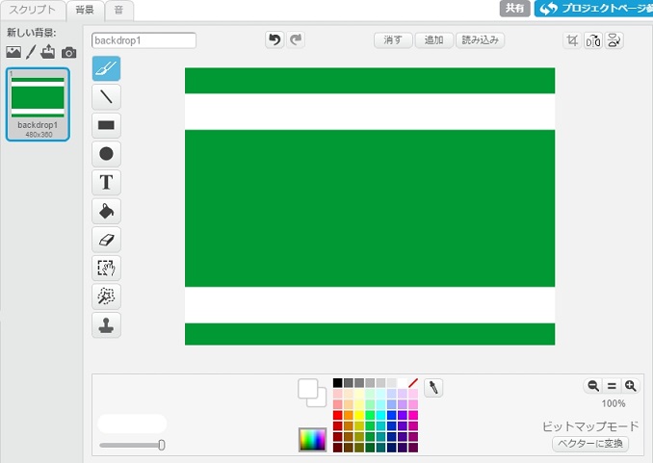The width and height of the screenshot is (653, 463).
Task: Select the Brush tool
Action: pos(106,68)
